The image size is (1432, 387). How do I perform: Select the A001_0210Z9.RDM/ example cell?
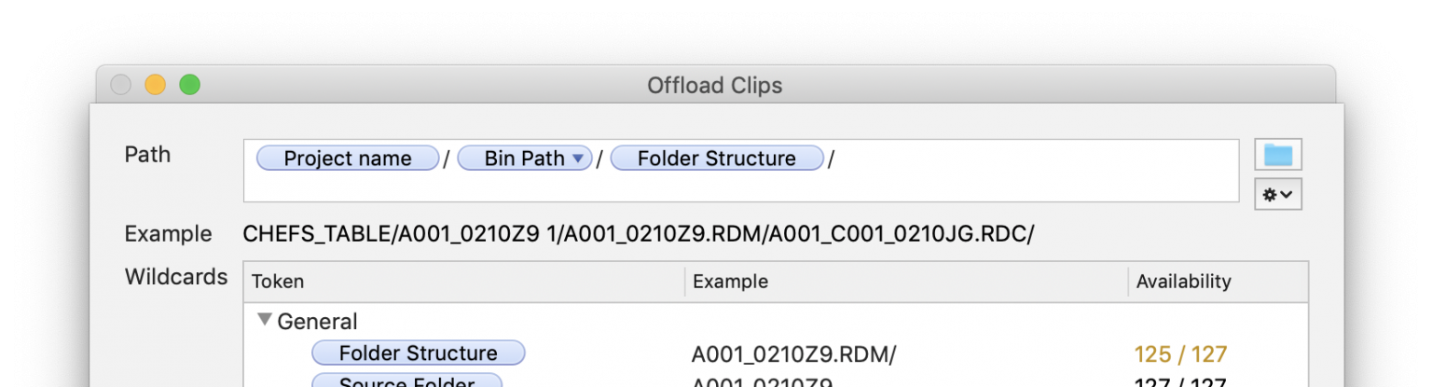793,354
